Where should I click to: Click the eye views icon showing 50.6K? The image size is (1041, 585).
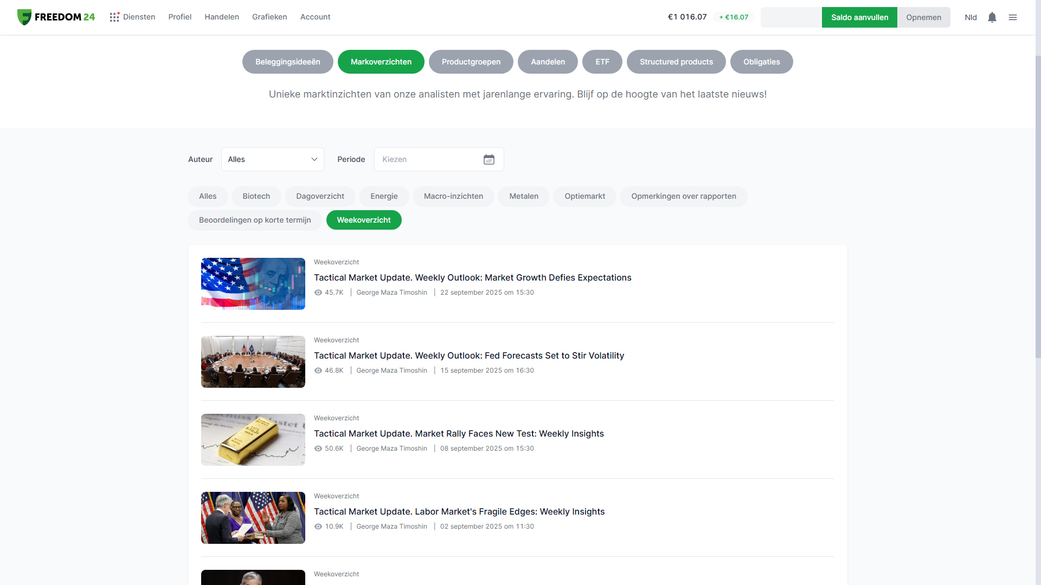click(x=318, y=448)
